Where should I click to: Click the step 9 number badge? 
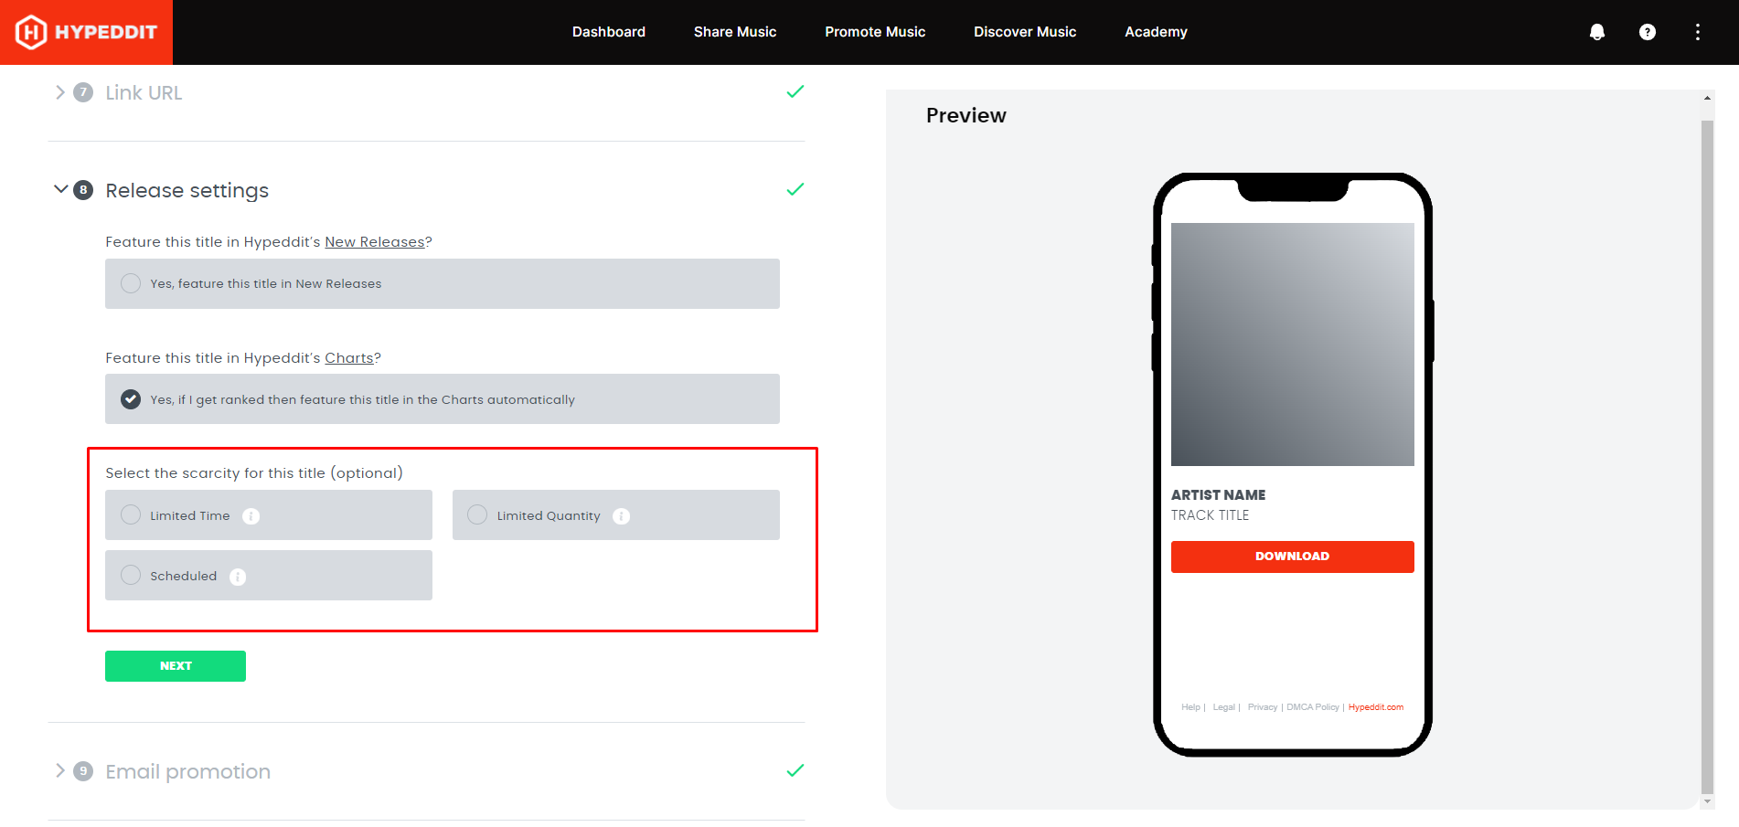point(83,771)
